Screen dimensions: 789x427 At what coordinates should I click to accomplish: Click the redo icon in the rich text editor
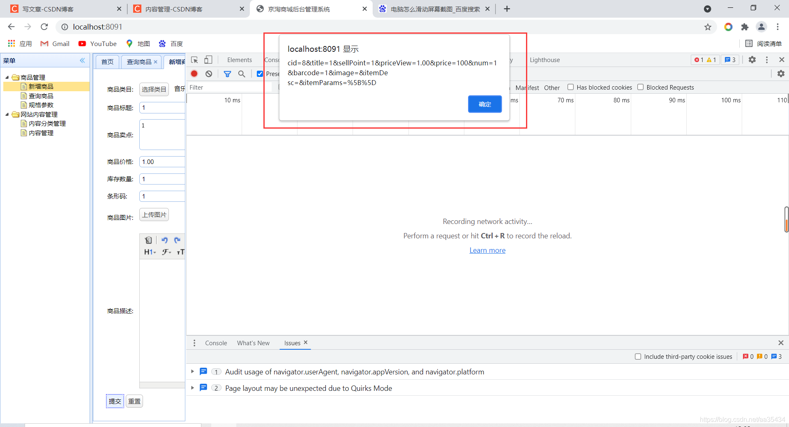(x=177, y=240)
